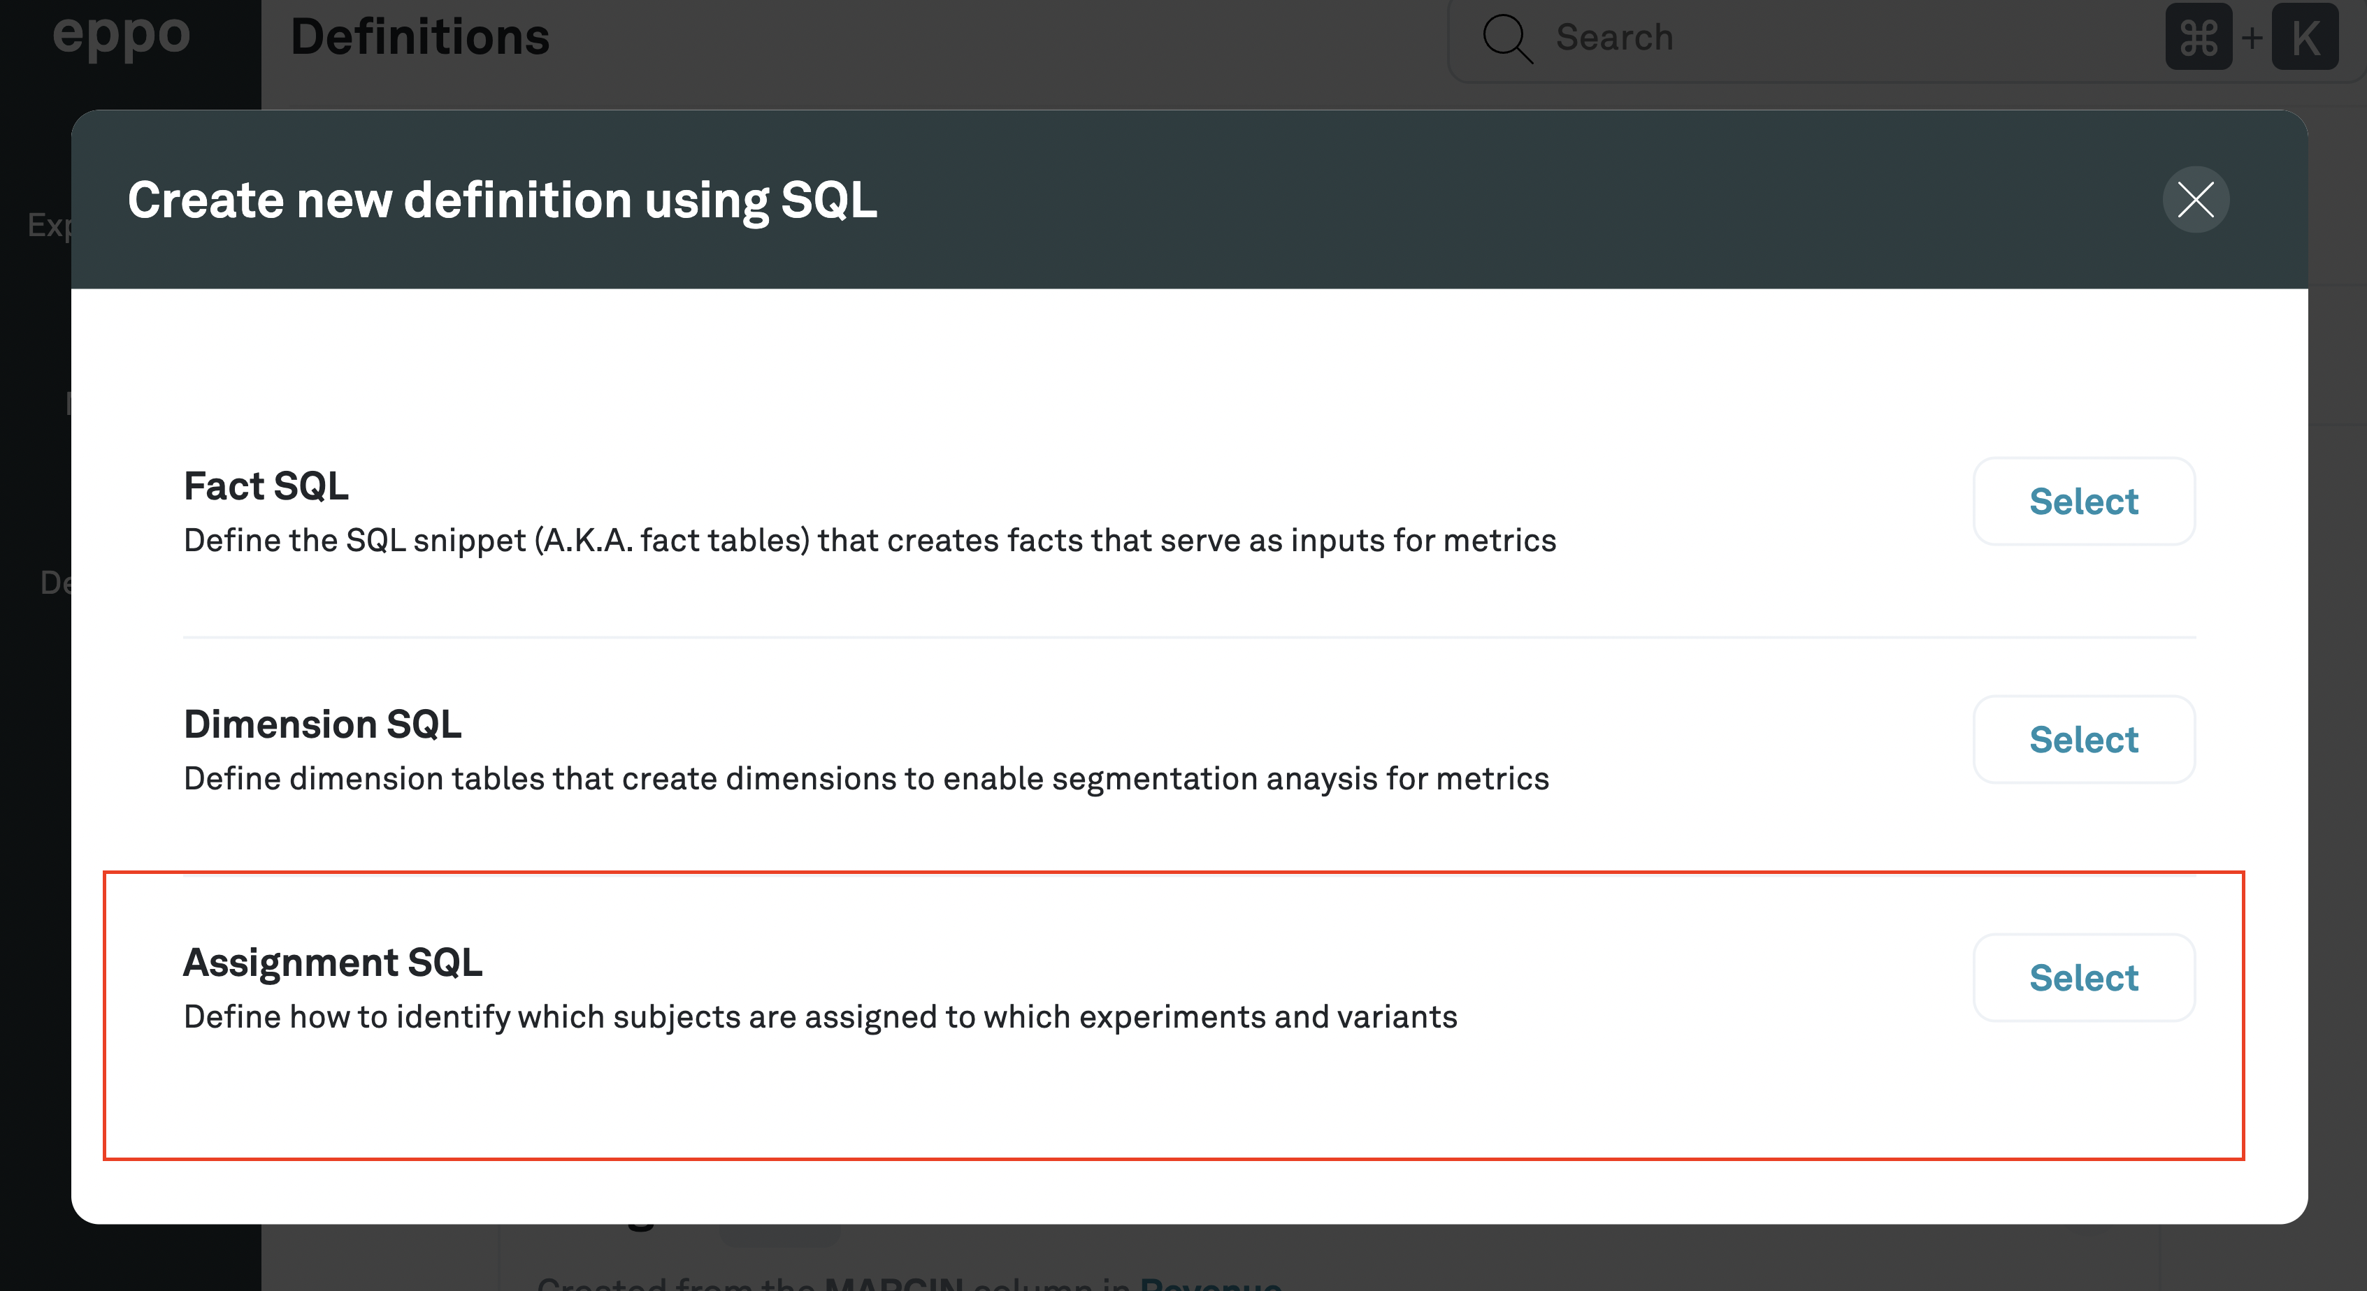Image resolution: width=2367 pixels, height=1291 pixels.
Task: Click the Dimension SQL segmentation description text
Action: [x=867, y=779]
